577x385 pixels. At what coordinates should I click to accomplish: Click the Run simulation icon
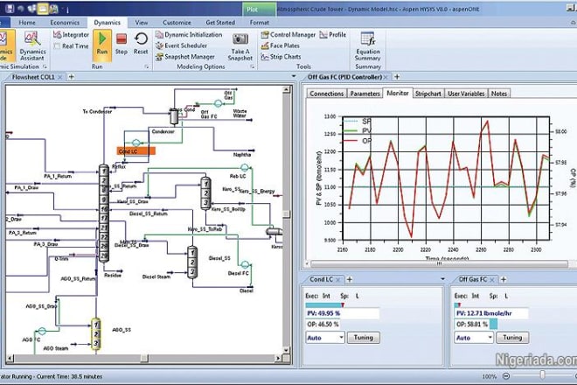point(101,44)
